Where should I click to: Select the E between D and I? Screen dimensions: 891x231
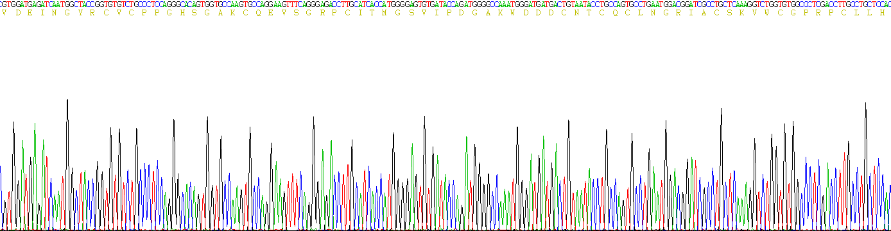tap(29, 13)
